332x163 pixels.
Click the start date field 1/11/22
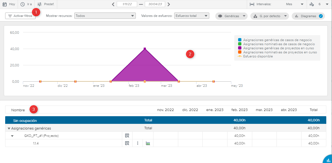127,4
